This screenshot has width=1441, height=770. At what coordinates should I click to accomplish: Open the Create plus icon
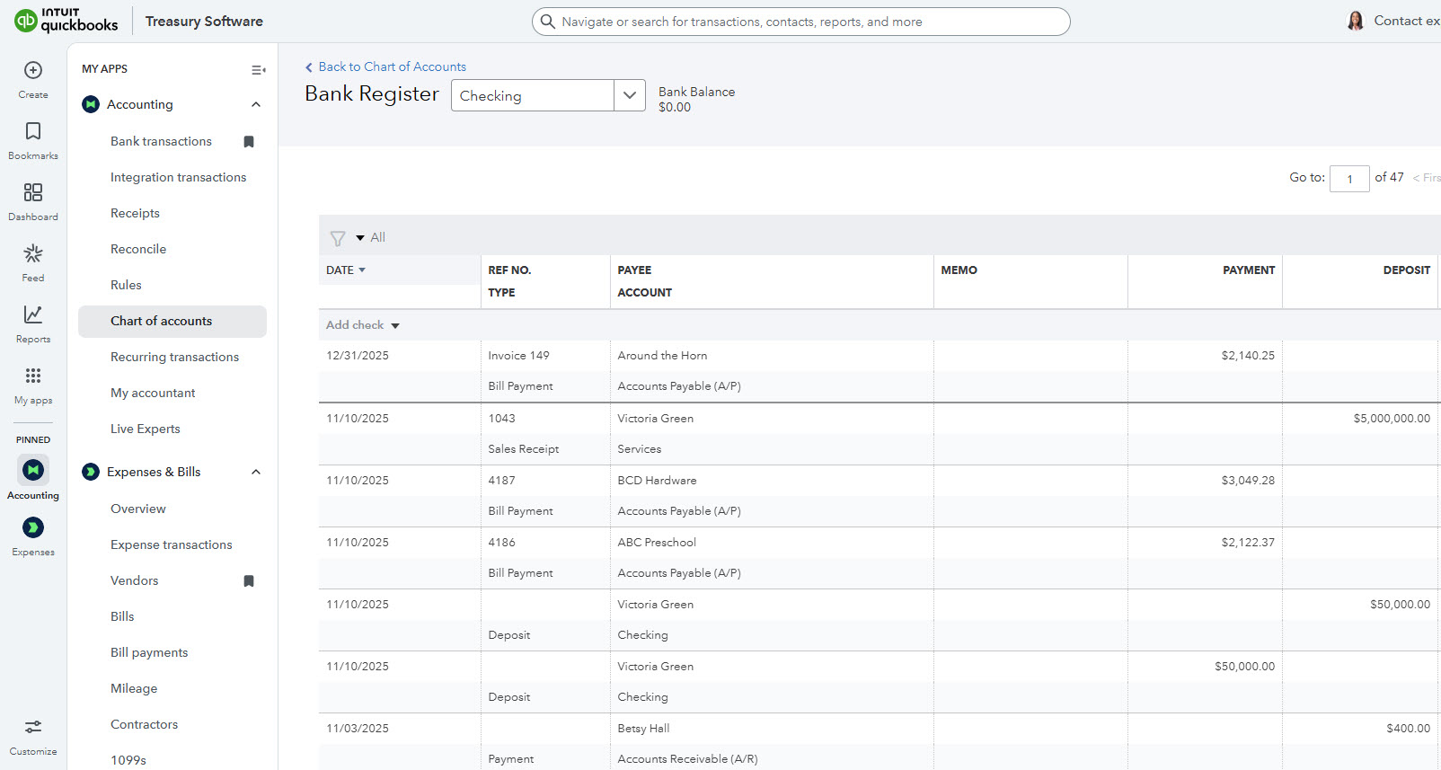(x=33, y=70)
